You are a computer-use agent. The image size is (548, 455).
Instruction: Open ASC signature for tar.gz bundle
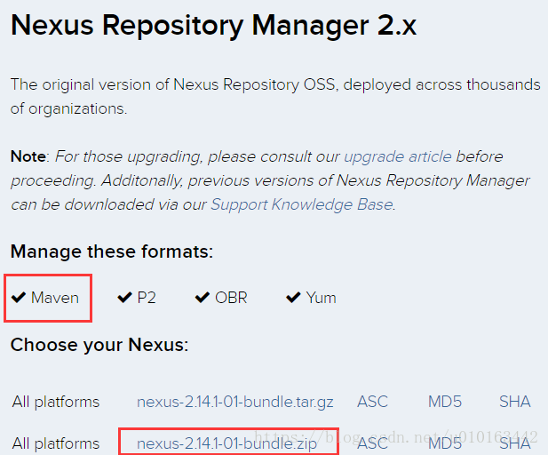click(372, 402)
